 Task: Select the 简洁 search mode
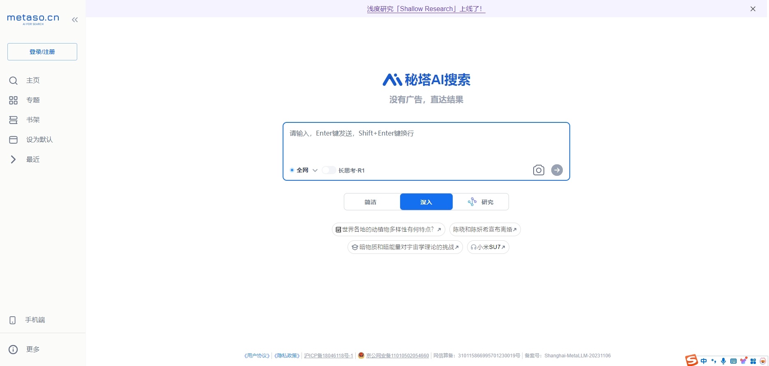[x=371, y=202]
